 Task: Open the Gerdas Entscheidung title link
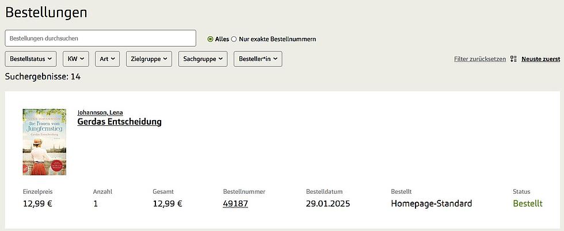(119, 122)
